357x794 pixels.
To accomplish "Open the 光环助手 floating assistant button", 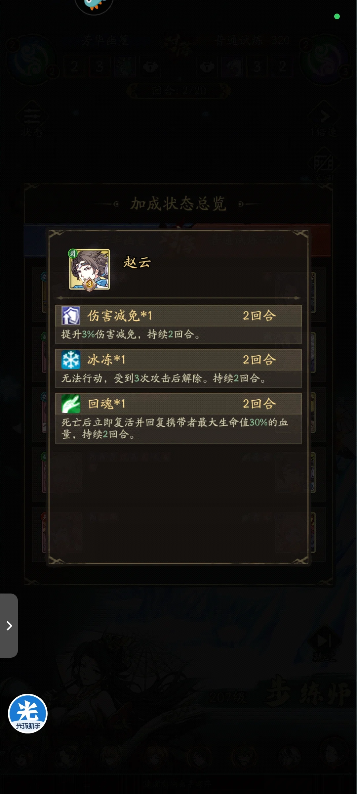I will [28, 714].
